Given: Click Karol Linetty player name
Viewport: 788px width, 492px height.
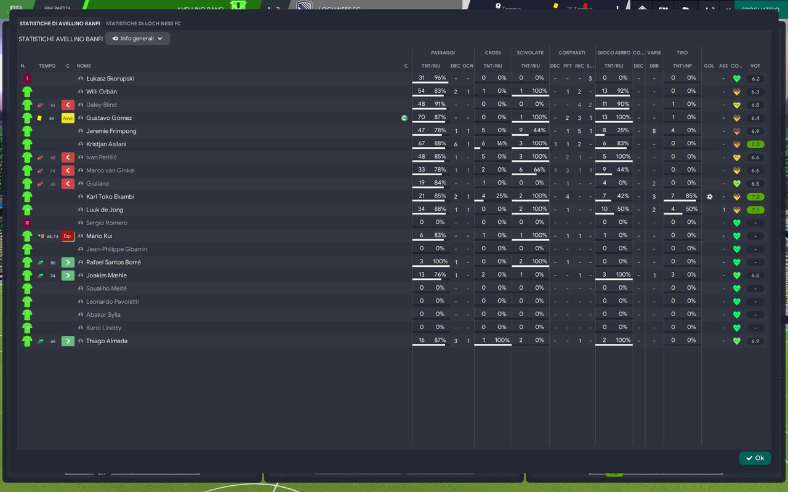Looking at the screenshot, I should tap(104, 328).
